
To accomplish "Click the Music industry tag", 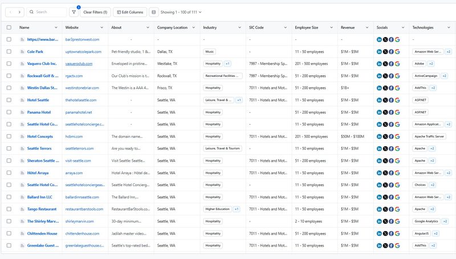I will (209, 52).
